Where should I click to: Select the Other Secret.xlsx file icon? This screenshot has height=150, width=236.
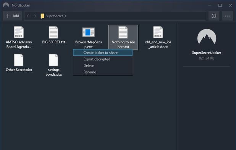click(x=19, y=60)
